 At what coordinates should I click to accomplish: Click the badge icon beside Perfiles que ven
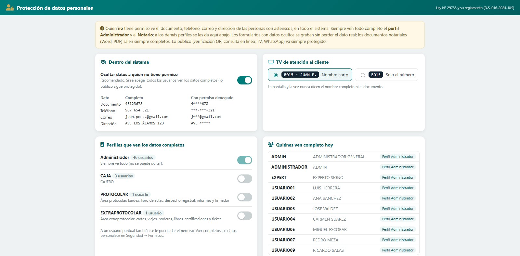pos(102,145)
